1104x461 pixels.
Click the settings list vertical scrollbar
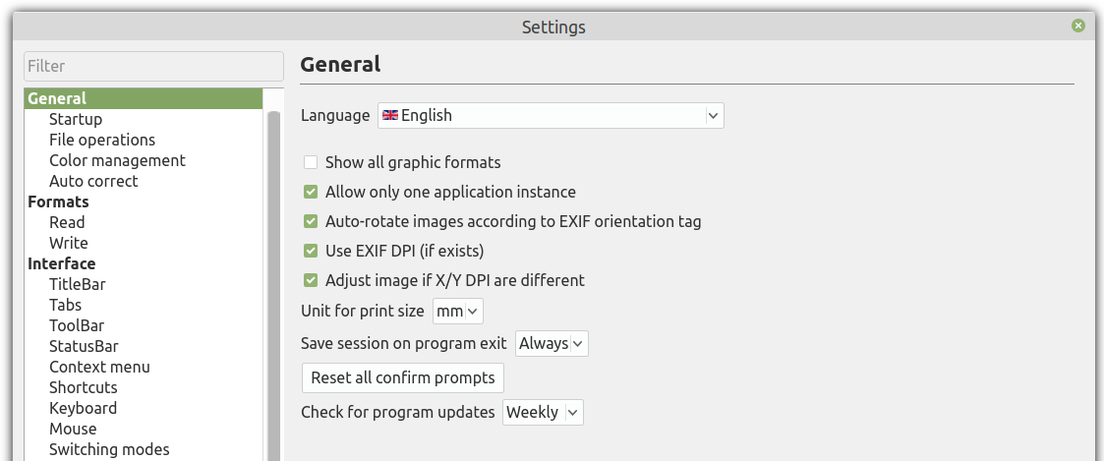pyautogui.click(x=273, y=281)
